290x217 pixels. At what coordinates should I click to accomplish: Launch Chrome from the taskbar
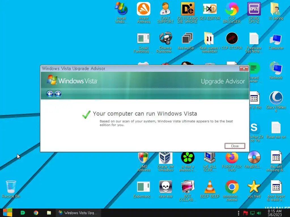pyautogui.click(x=36, y=213)
